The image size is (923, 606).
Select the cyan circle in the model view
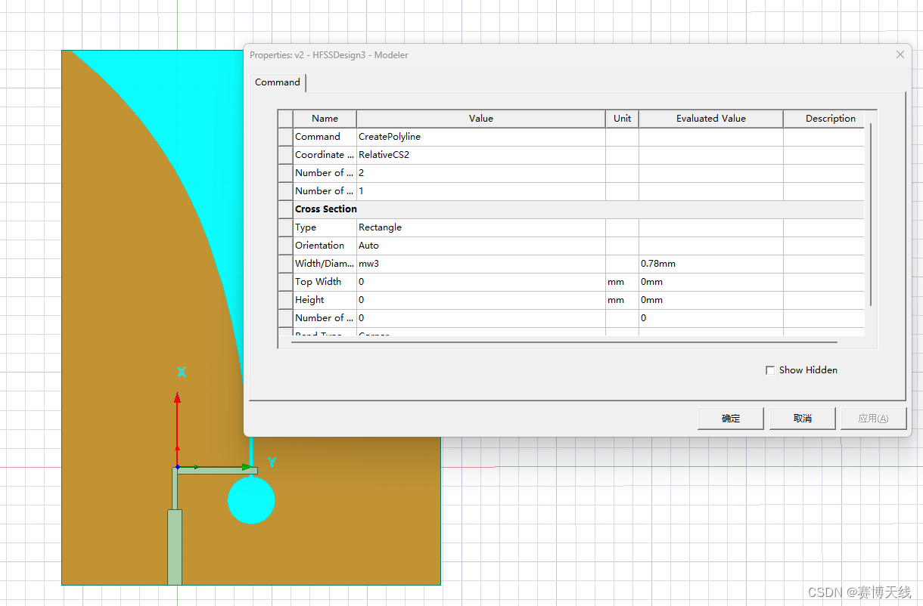click(x=251, y=500)
